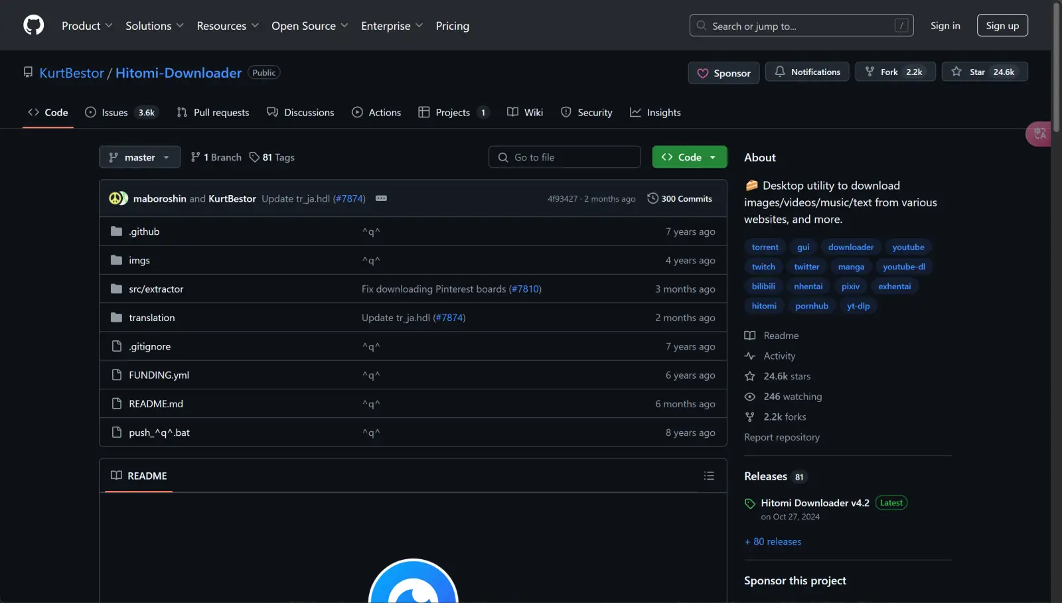Image resolution: width=1062 pixels, height=603 pixels.
Task: Open the Projects tab
Action: [454, 113]
